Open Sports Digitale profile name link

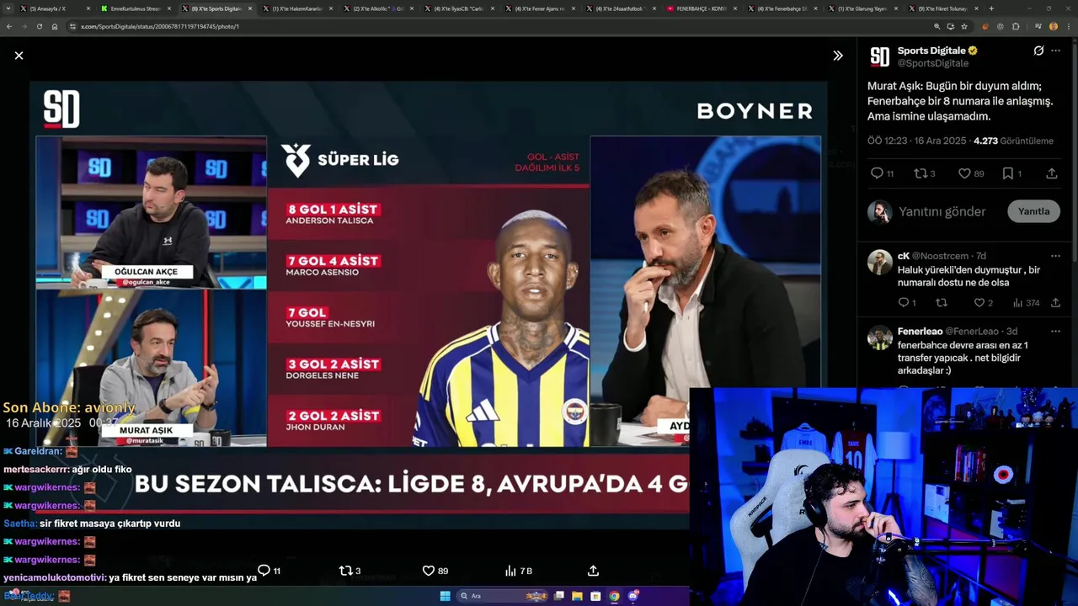point(931,50)
